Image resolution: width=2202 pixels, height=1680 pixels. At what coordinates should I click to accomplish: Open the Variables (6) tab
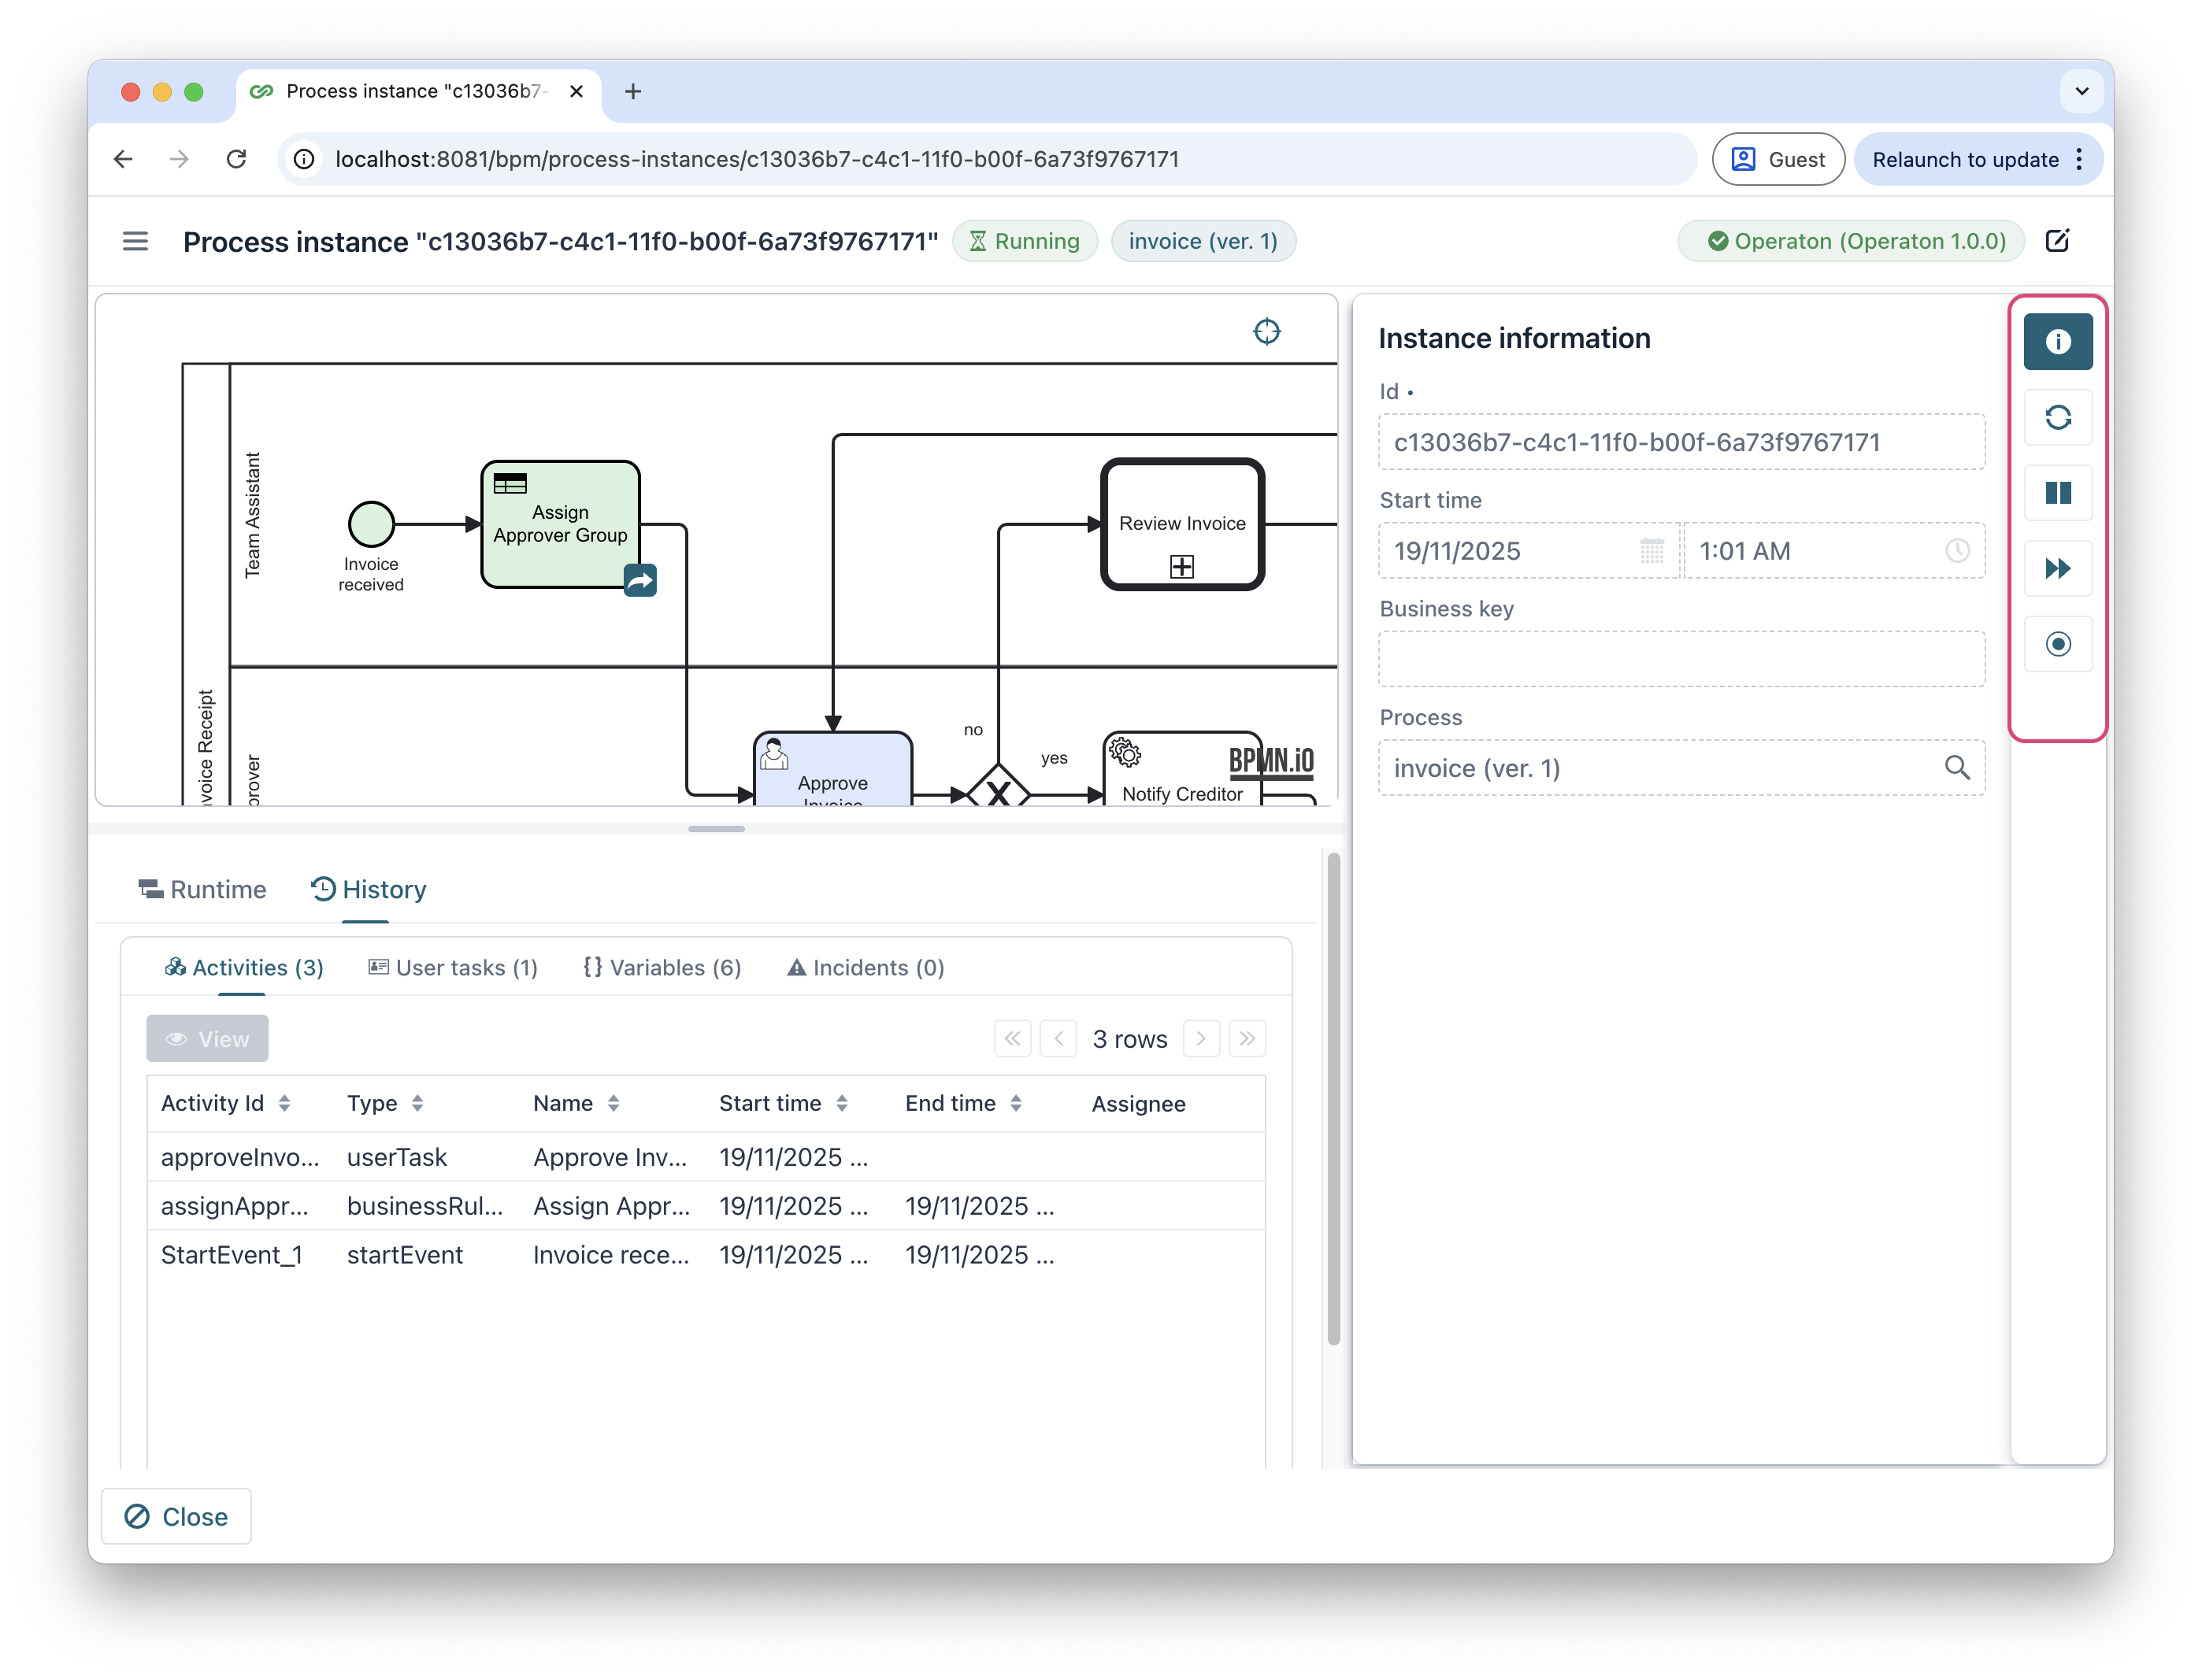click(662, 967)
